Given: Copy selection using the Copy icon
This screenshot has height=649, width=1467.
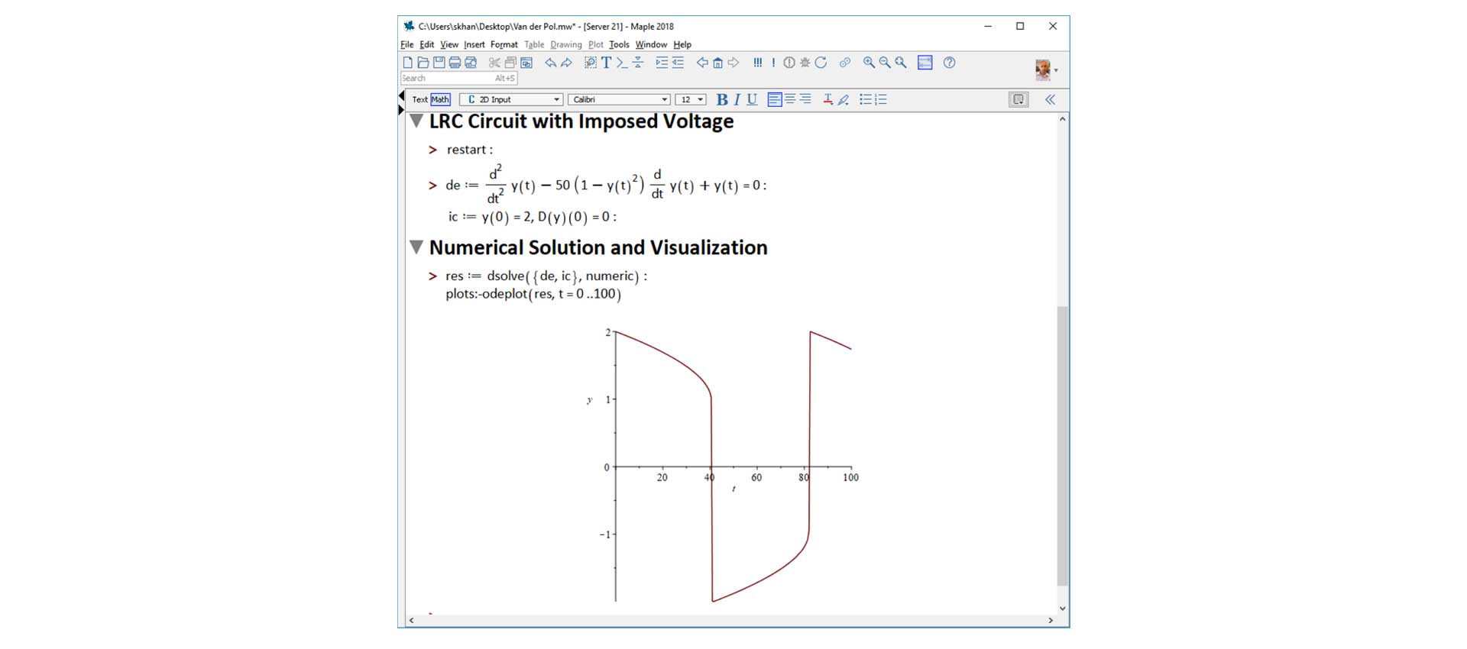Looking at the screenshot, I should (510, 63).
